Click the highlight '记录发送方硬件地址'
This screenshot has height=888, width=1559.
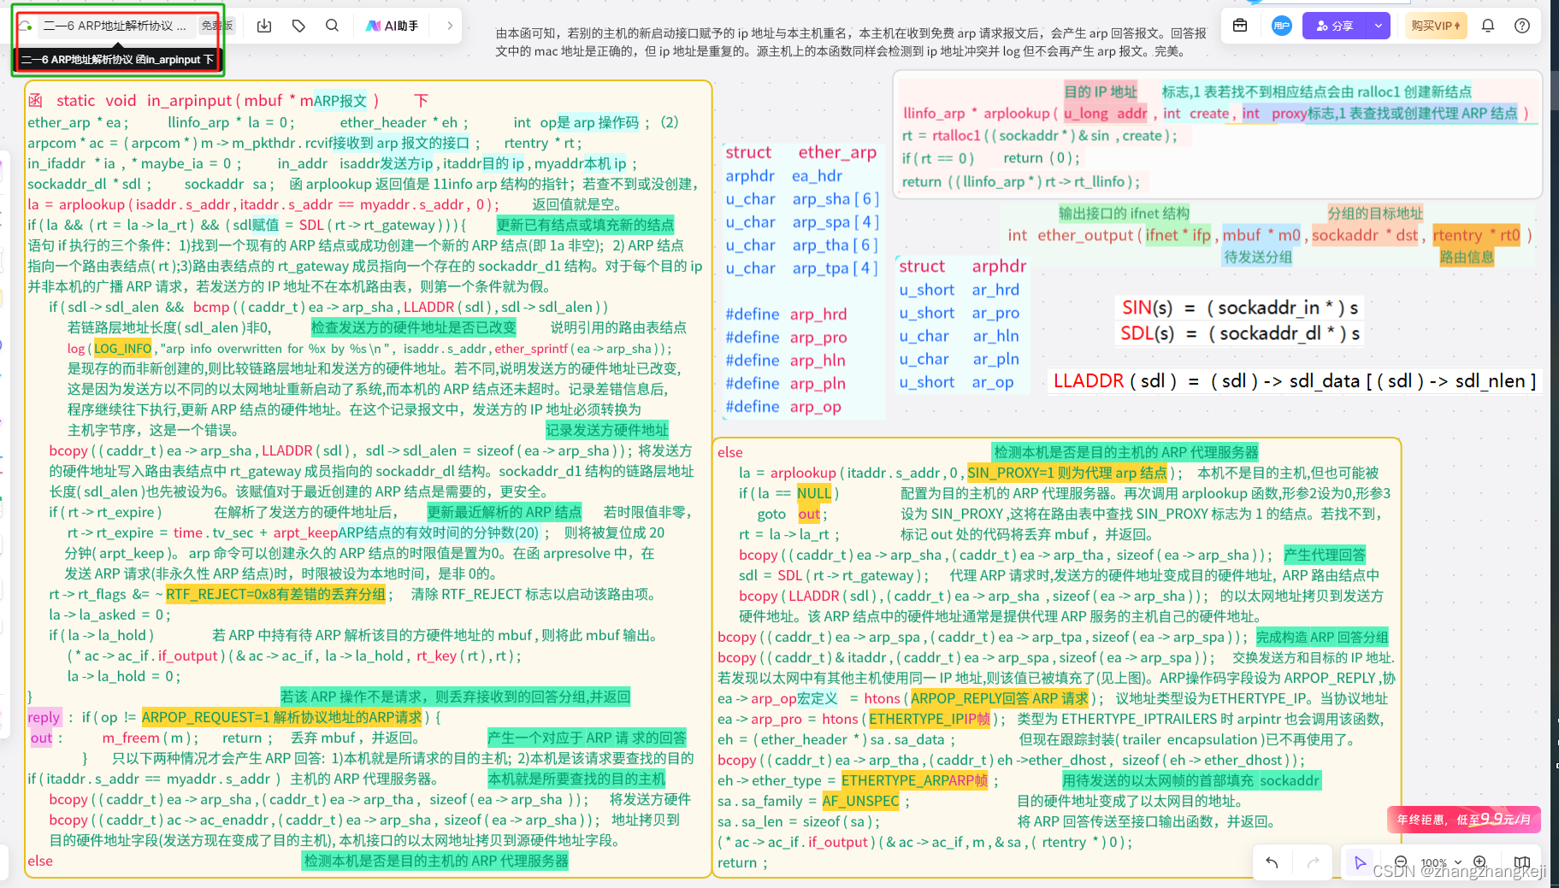tap(607, 430)
